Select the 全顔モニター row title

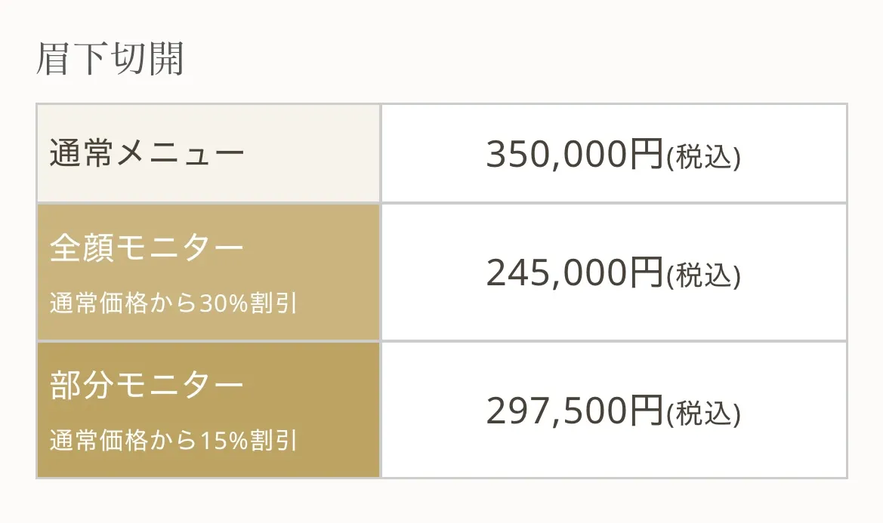point(147,248)
